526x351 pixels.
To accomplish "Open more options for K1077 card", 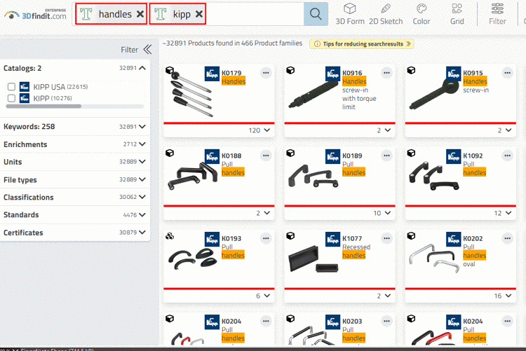I will tap(386, 238).
